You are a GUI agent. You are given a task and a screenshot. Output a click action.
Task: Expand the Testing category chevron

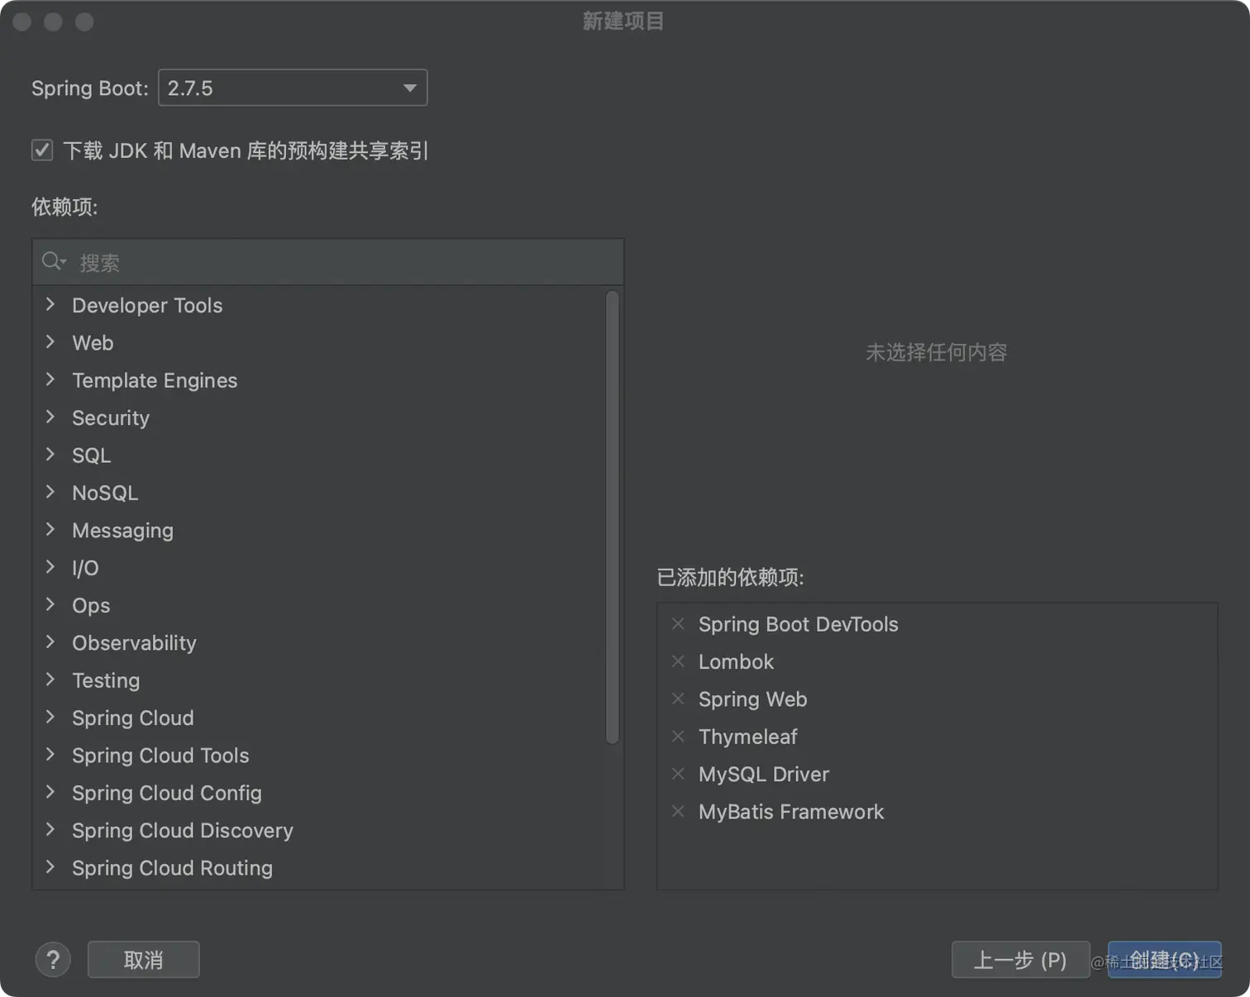tap(50, 679)
